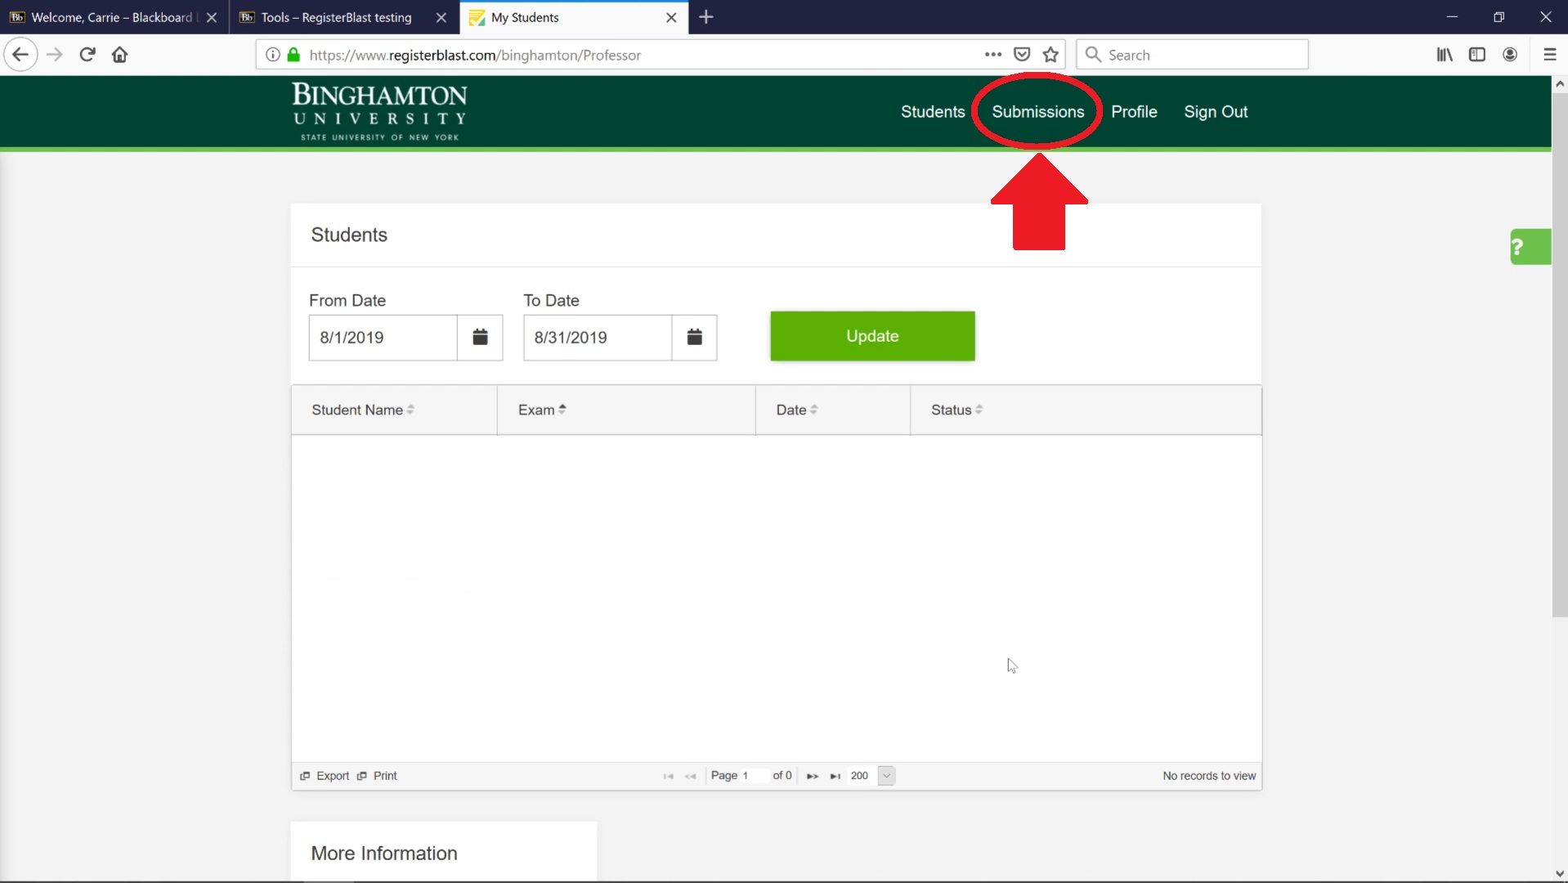Open the To Date calendar picker
1568x883 pixels.
694,337
